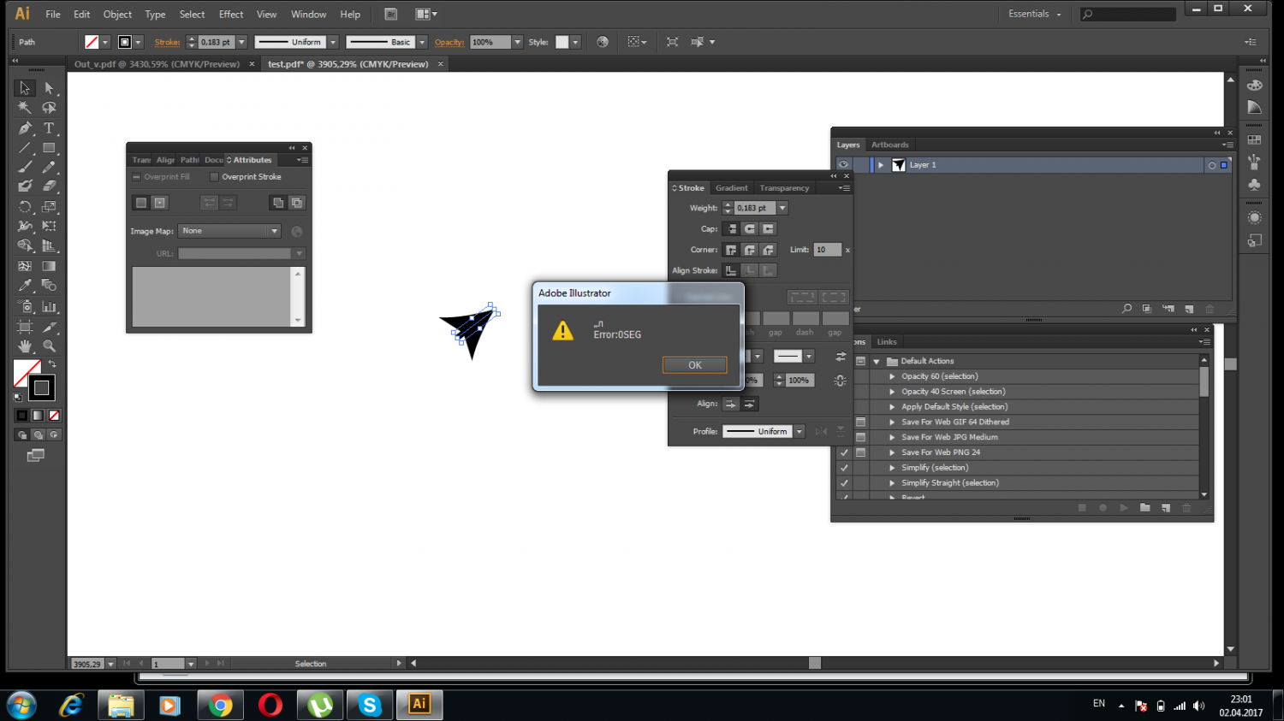
Task: Select the Free Transform tool
Action: [49, 226]
